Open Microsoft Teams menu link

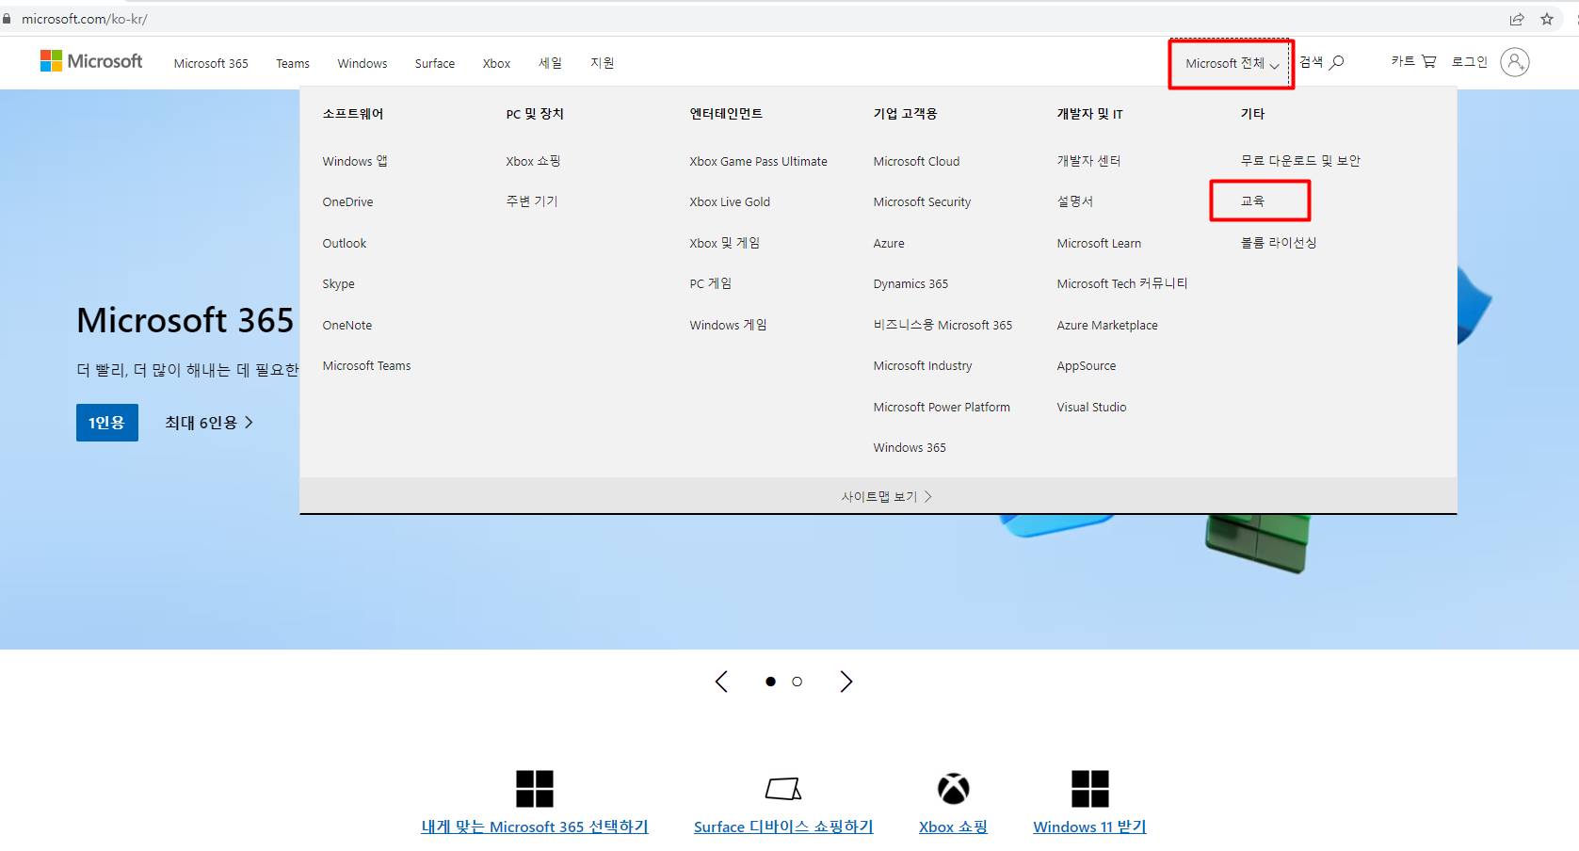pos(366,365)
